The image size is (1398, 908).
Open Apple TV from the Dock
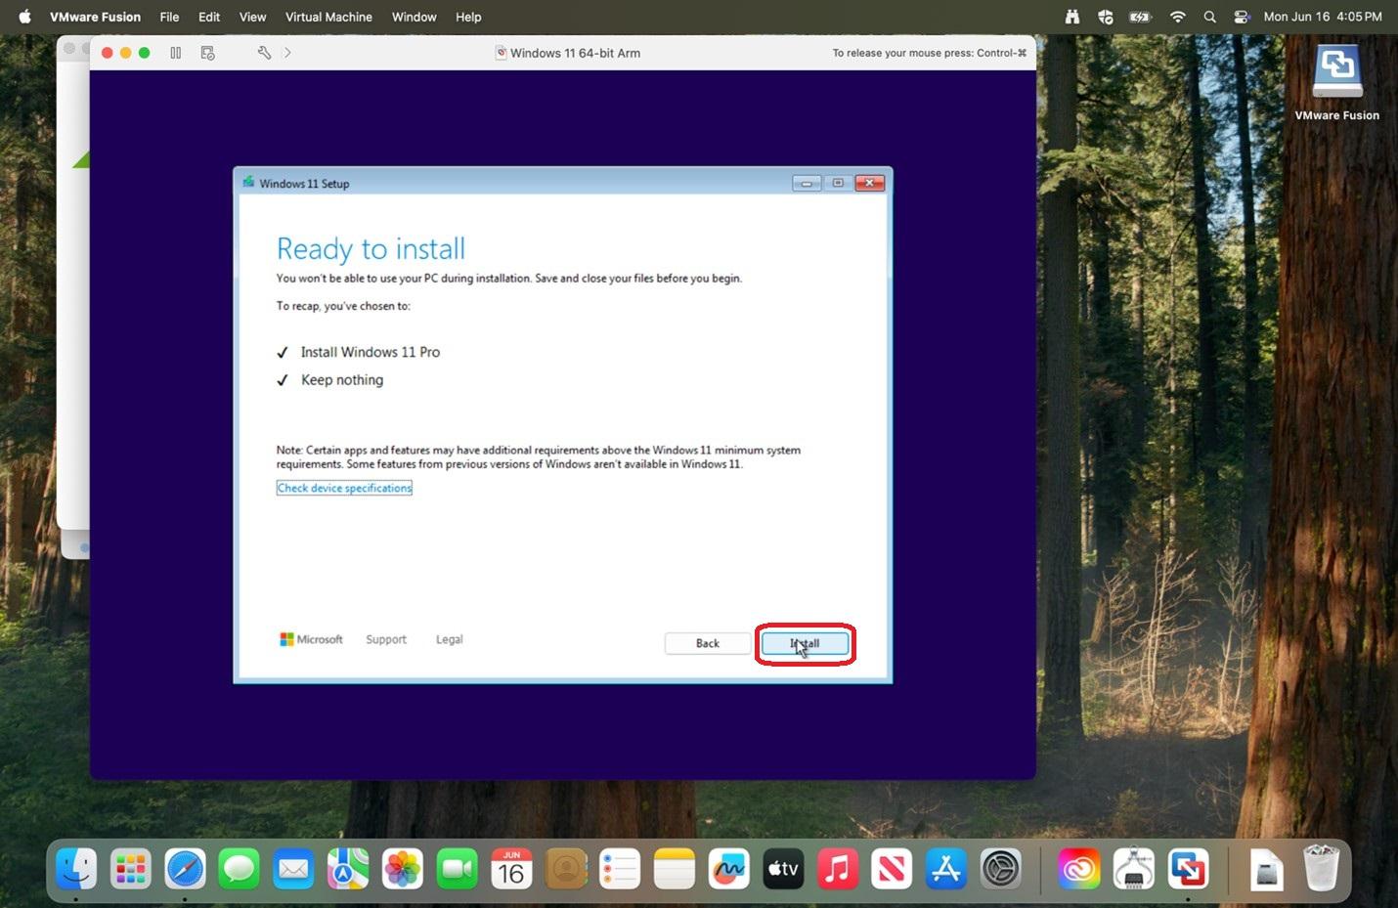coord(783,868)
